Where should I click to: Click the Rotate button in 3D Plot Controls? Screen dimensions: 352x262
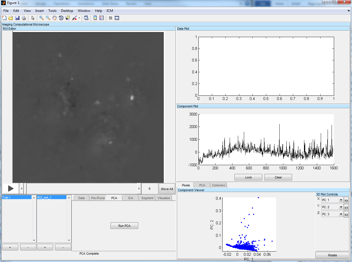point(332,255)
